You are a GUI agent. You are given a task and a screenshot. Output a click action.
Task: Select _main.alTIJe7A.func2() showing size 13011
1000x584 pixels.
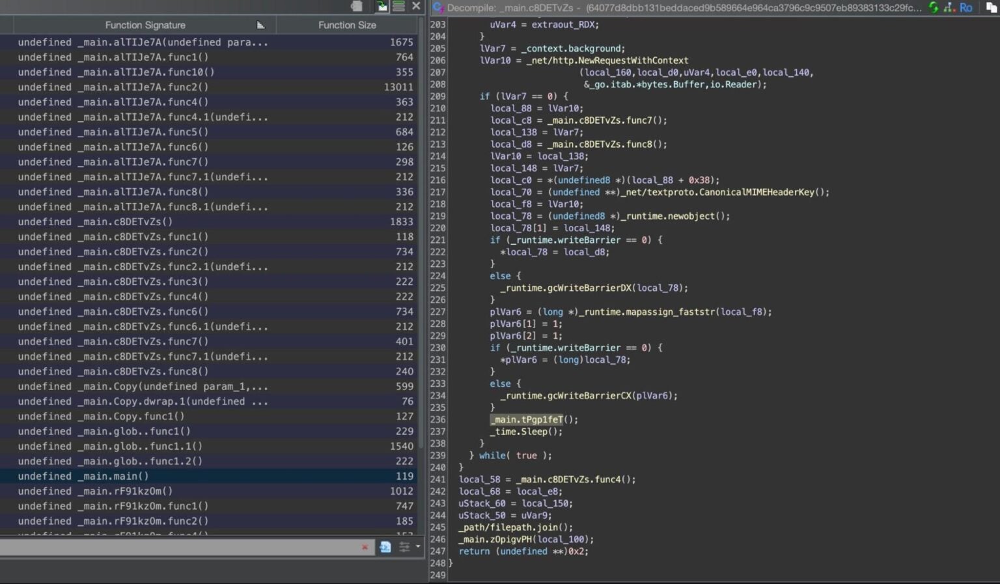click(130, 87)
